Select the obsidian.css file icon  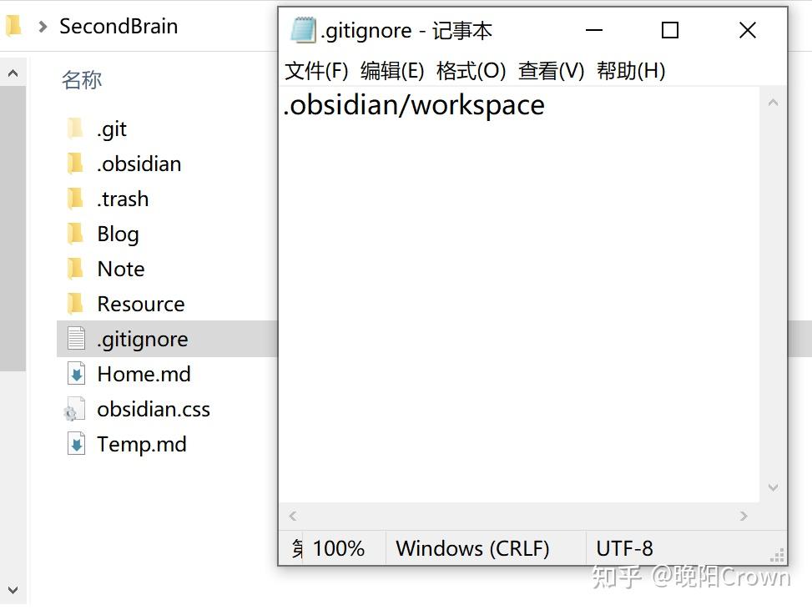click(x=74, y=410)
